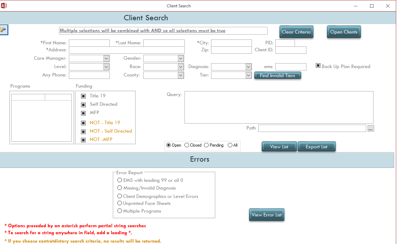The height and width of the screenshot is (244, 399).
Task: Choose Unprinted Face Sheets error report
Action: pos(119,203)
